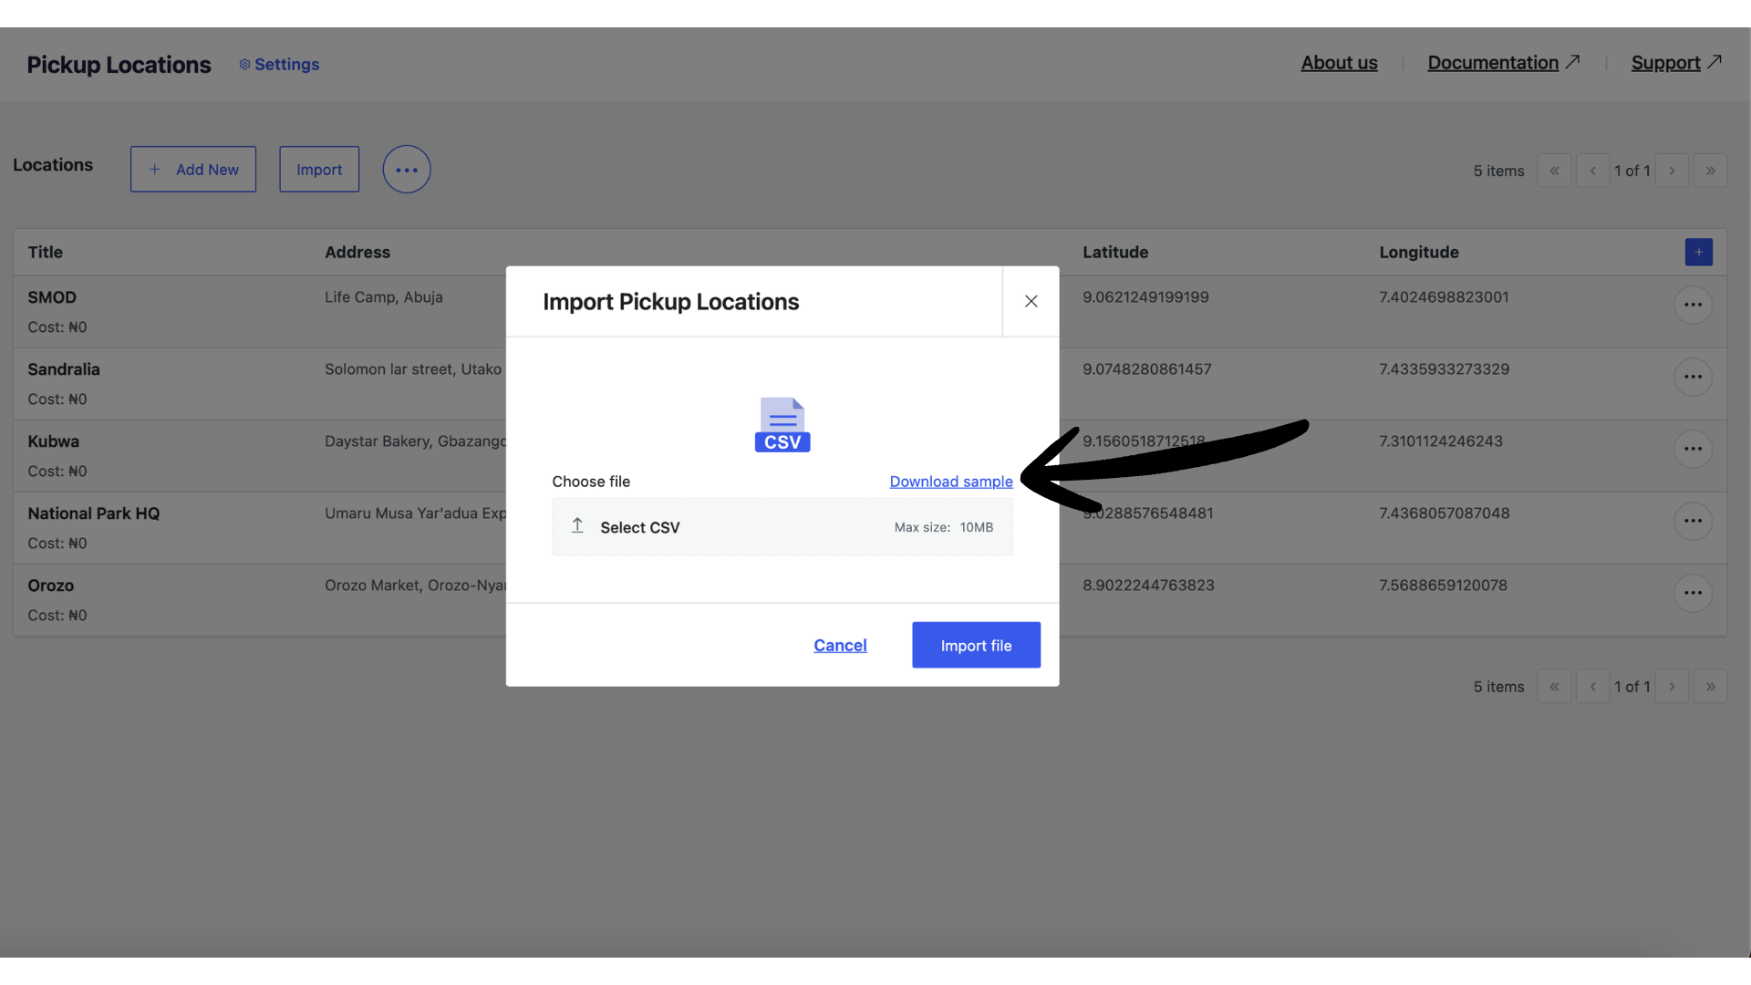Jump to first page via bottom double-left arrows
The height and width of the screenshot is (985, 1751).
1554,686
